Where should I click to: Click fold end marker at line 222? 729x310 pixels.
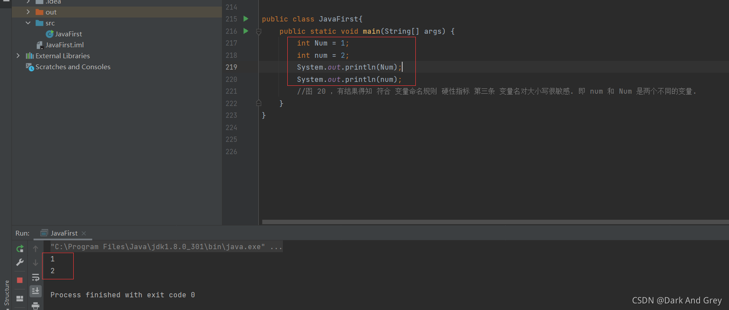point(259,103)
